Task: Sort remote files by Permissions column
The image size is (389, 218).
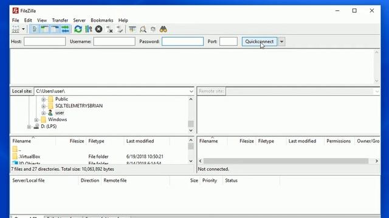Action: [339, 141]
